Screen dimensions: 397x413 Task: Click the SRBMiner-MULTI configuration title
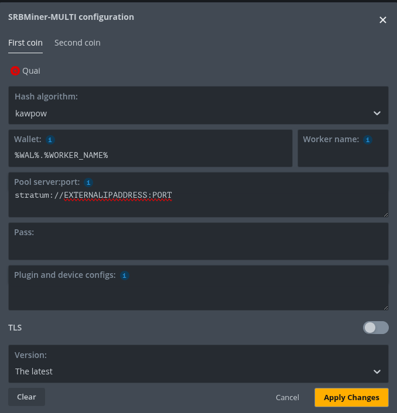(71, 17)
